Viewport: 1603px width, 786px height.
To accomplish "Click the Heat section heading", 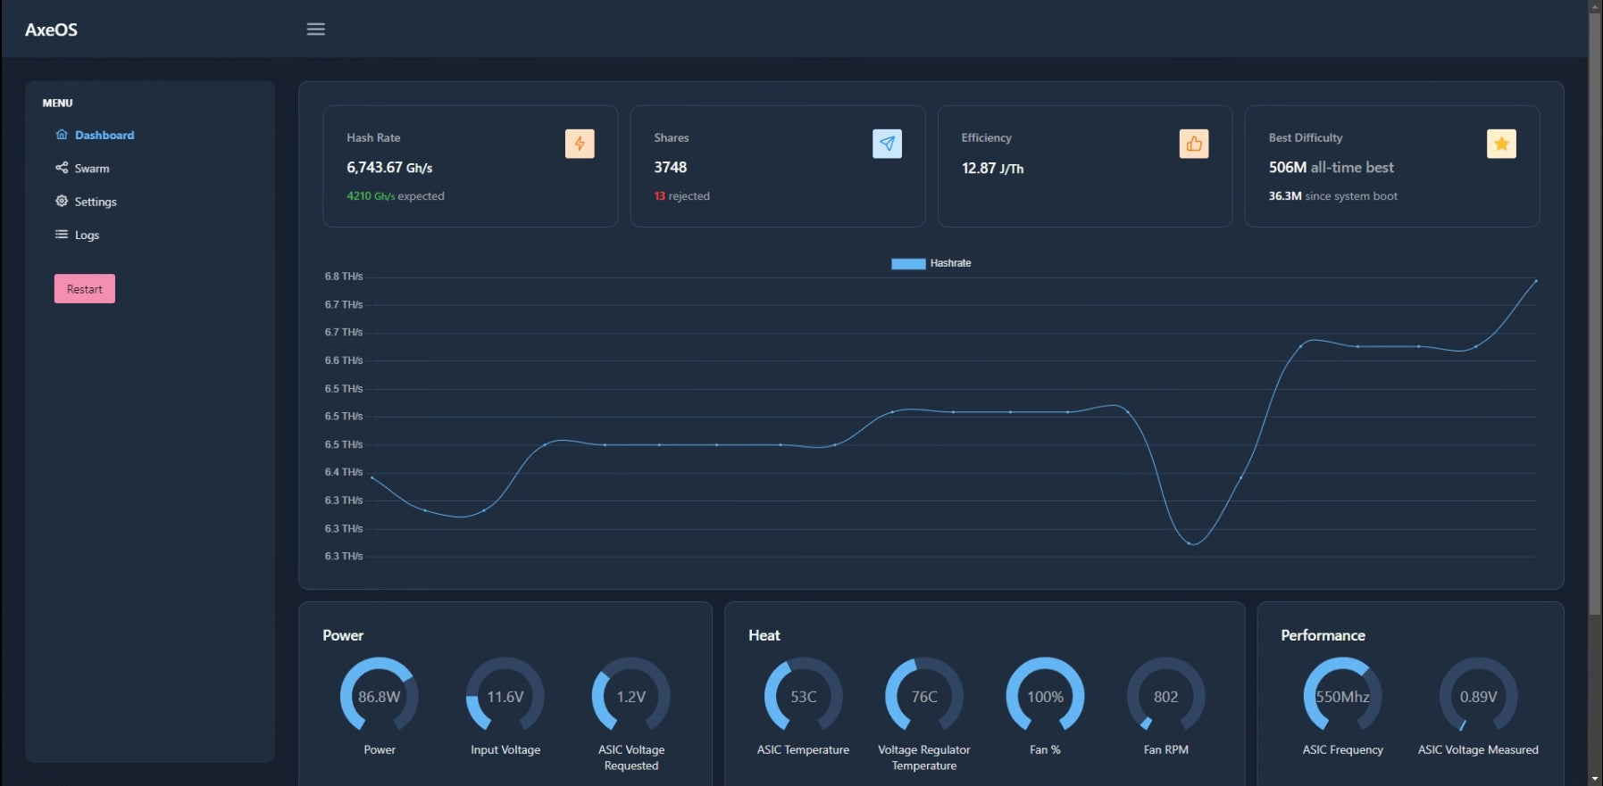I will 764,635.
